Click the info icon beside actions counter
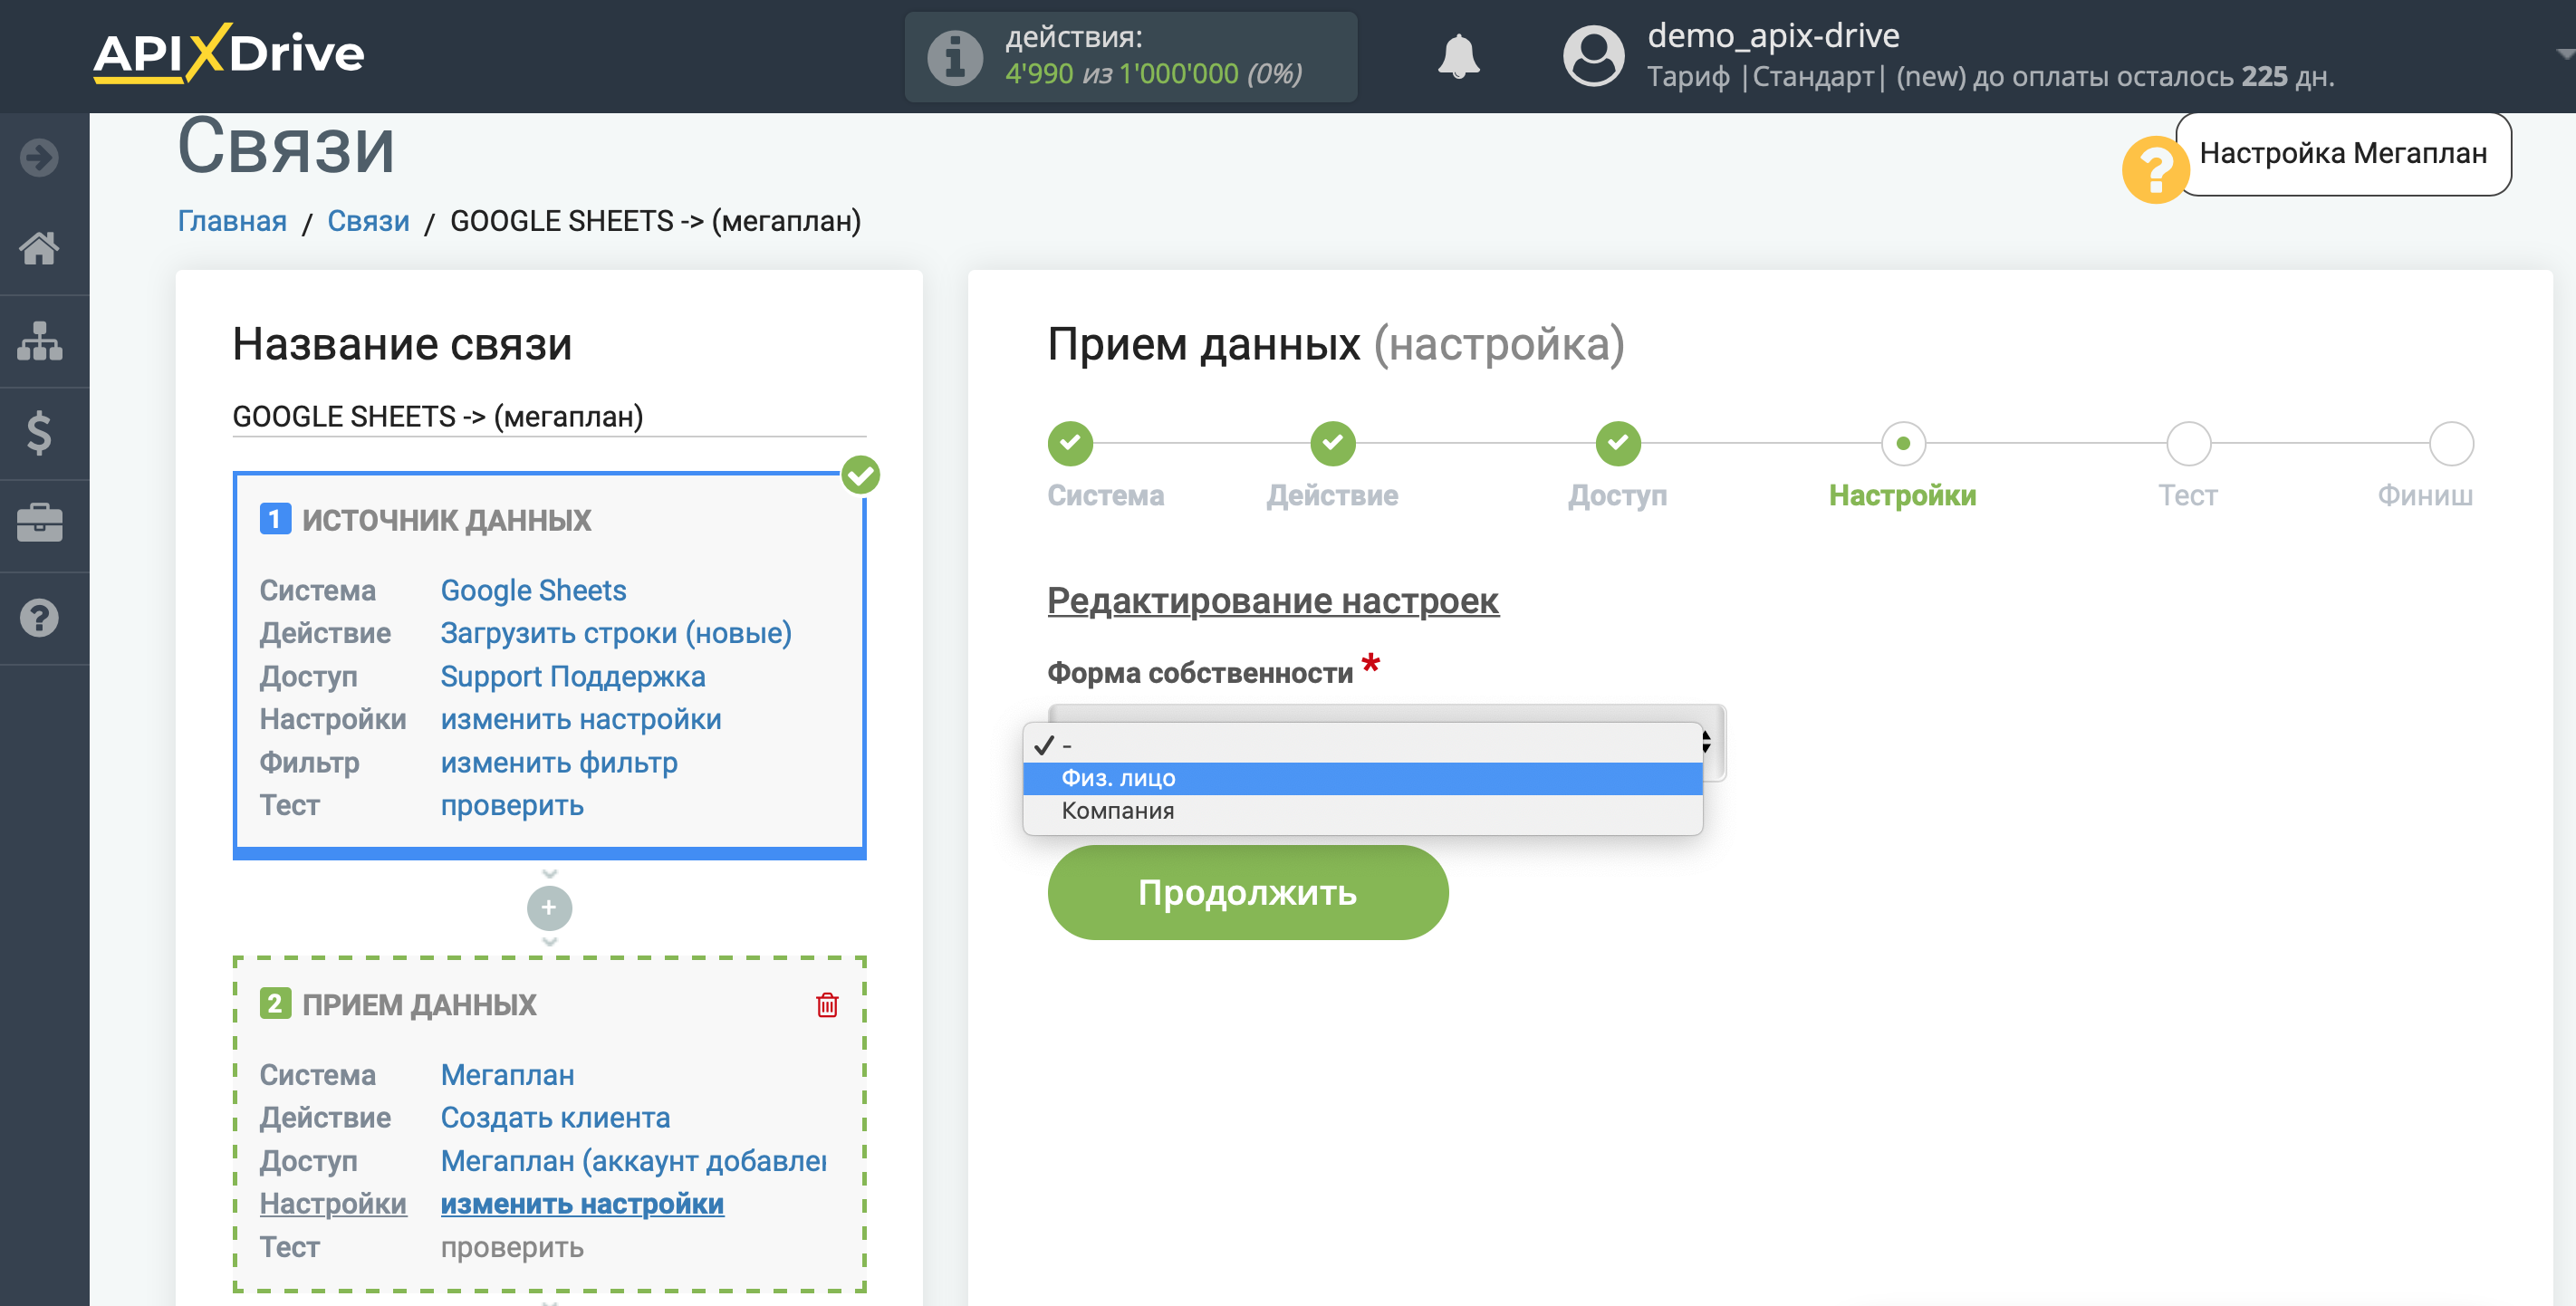This screenshot has width=2576, height=1306. [x=955, y=57]
